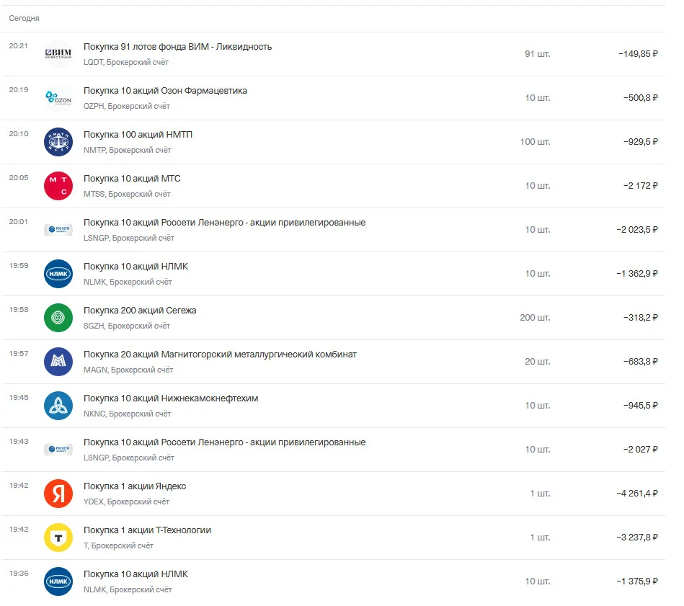Open 'Покупка 10 акций Озон Фармацевтика' operation
Viewport: 684px width, 606px height.
165,91
